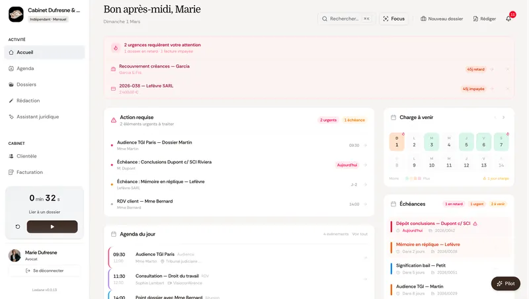Open Échéance Mémoire en réplique — Lefèvre
This screenshot has width=529, height=299.
[239, 185]
